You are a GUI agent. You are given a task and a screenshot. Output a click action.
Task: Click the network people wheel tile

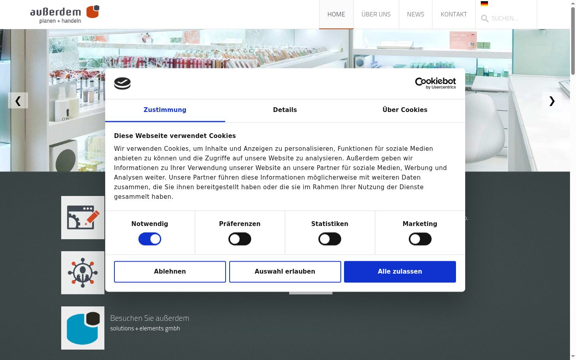83,273
